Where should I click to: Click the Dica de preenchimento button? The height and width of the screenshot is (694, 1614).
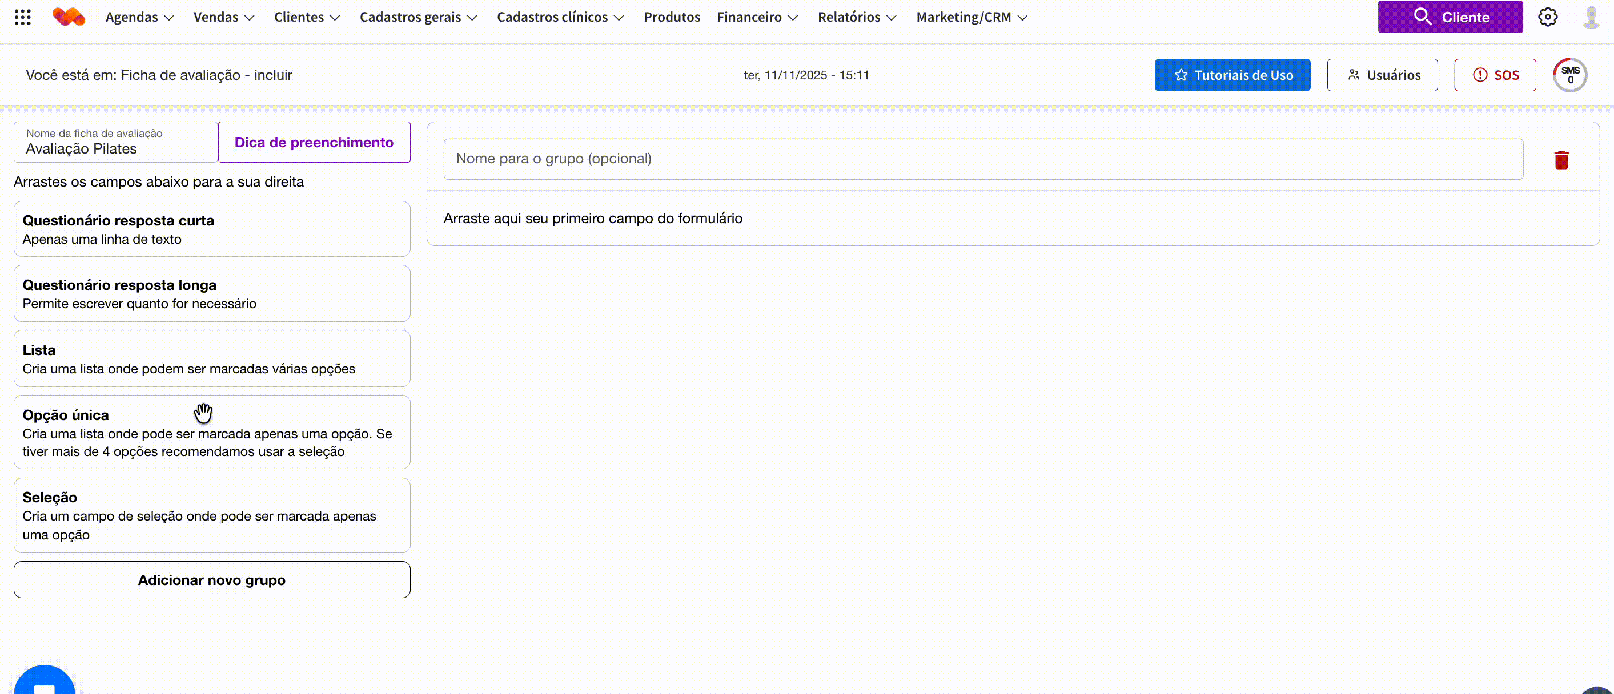pyautogui.click(x=314, y=142)
